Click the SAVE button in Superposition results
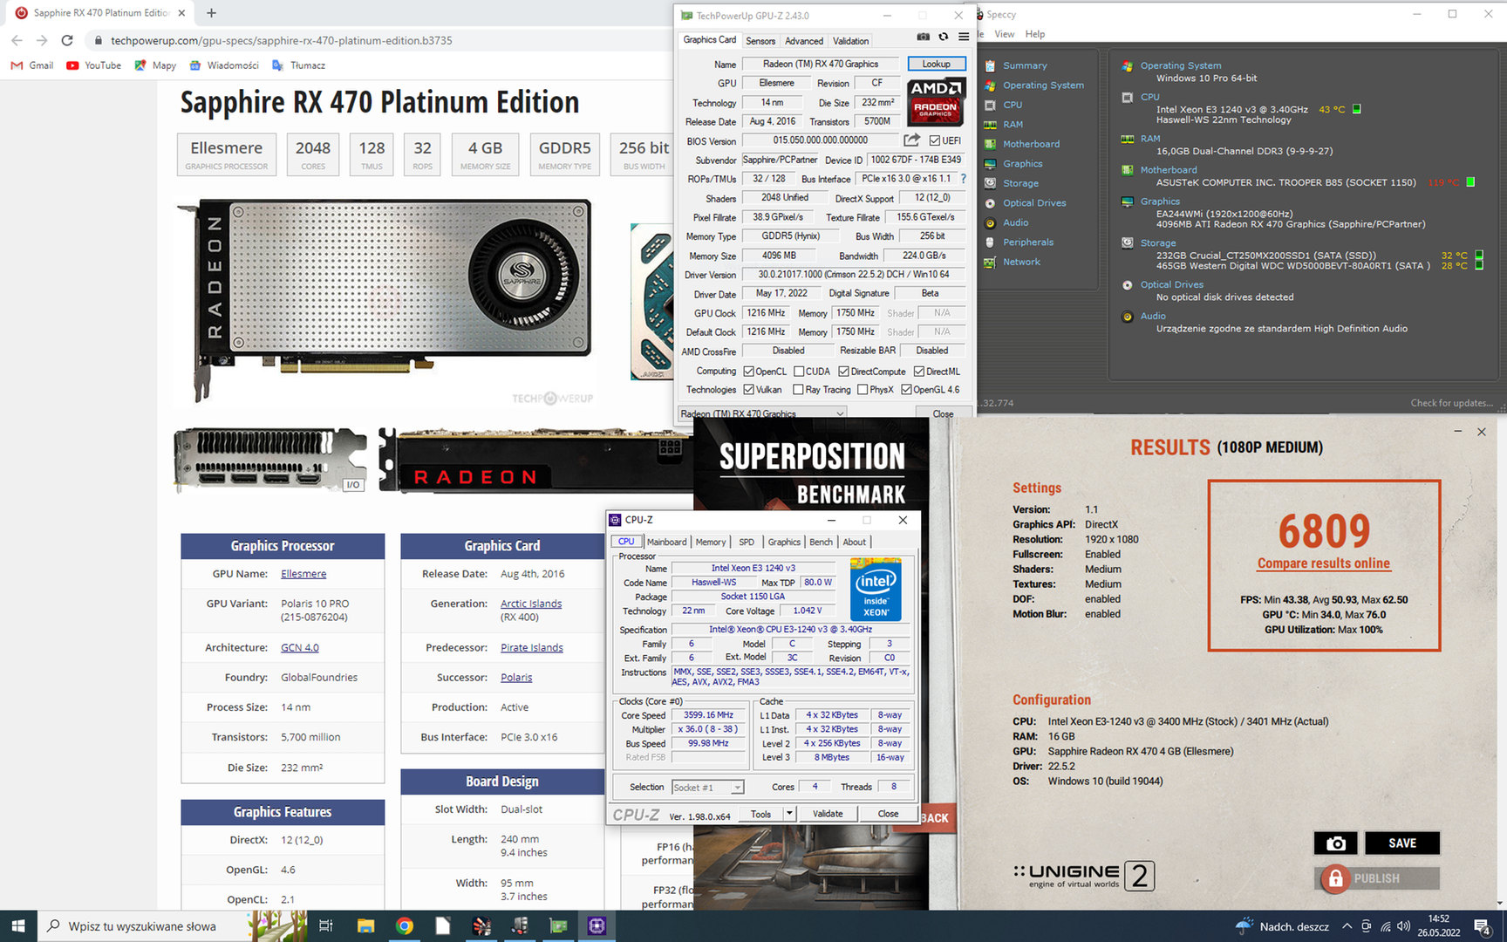This screenshot has height=942, width=1507. [1402, 843]
